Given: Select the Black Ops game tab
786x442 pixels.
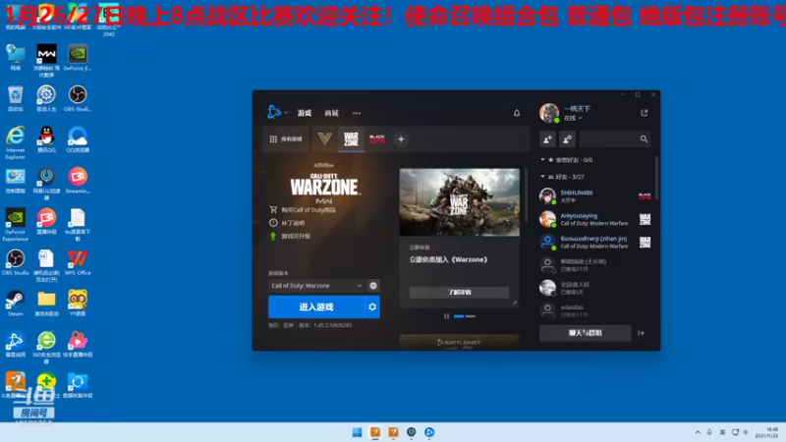Looking at the screenshot, I should click(x=377, y=138).
